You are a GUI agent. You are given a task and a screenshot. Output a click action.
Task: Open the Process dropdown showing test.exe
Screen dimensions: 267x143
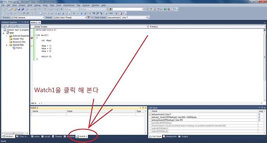(x=43, y=17)
